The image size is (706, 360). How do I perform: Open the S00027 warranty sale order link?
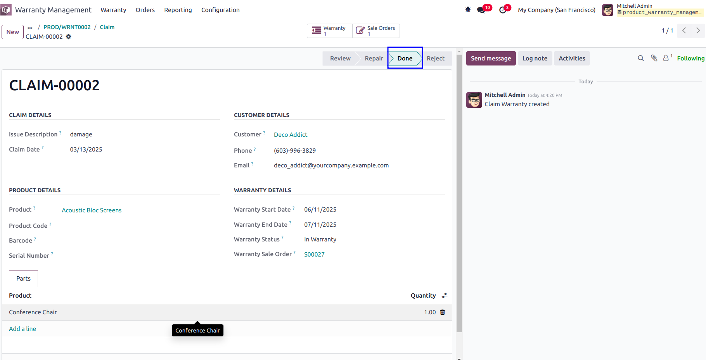click(314, 255)
